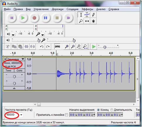Click the Undo arrow icon

[x=42, y=46]
